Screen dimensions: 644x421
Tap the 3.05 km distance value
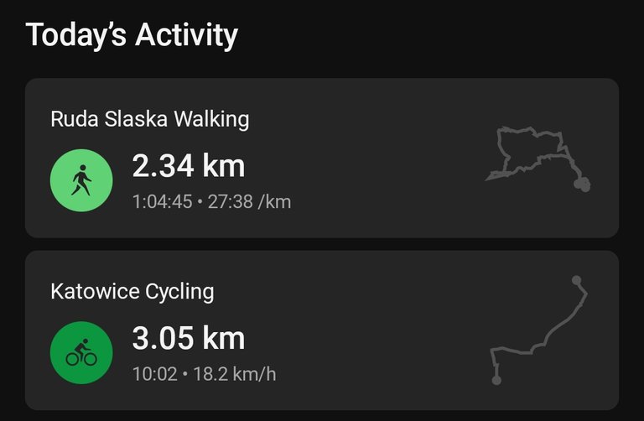[189, 339]
